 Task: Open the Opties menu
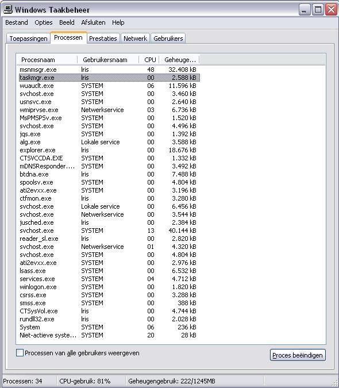44,22
